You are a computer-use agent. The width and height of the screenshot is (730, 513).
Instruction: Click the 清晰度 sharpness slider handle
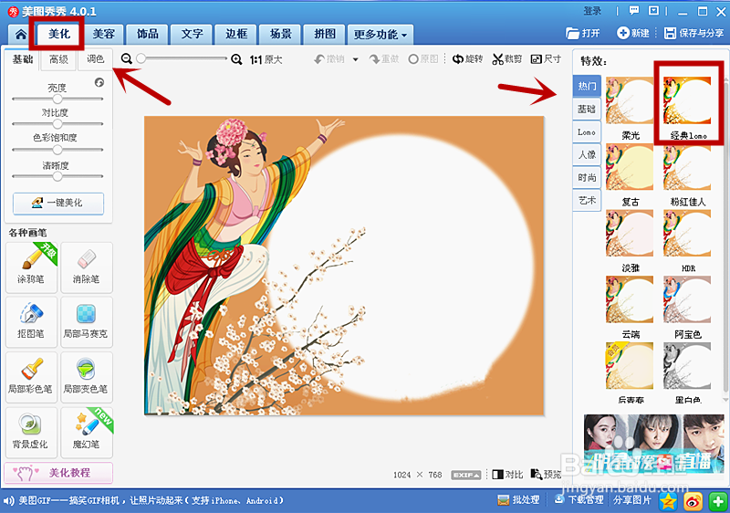(57, 176)
